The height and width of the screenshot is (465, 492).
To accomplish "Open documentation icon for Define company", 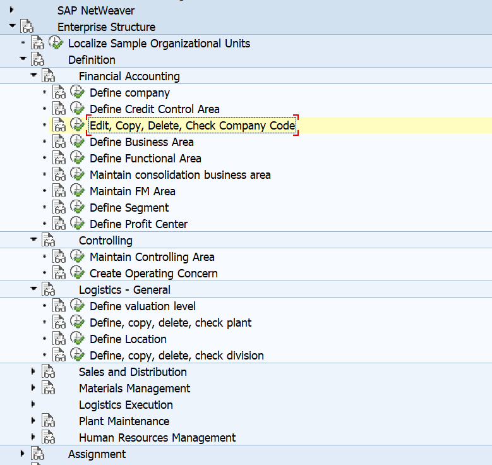I will coord(59,92).
